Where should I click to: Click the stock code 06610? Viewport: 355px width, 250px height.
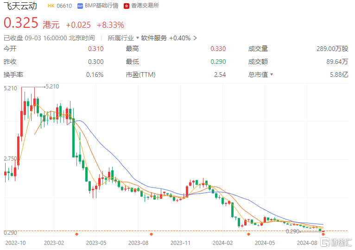tap(64, 6)
